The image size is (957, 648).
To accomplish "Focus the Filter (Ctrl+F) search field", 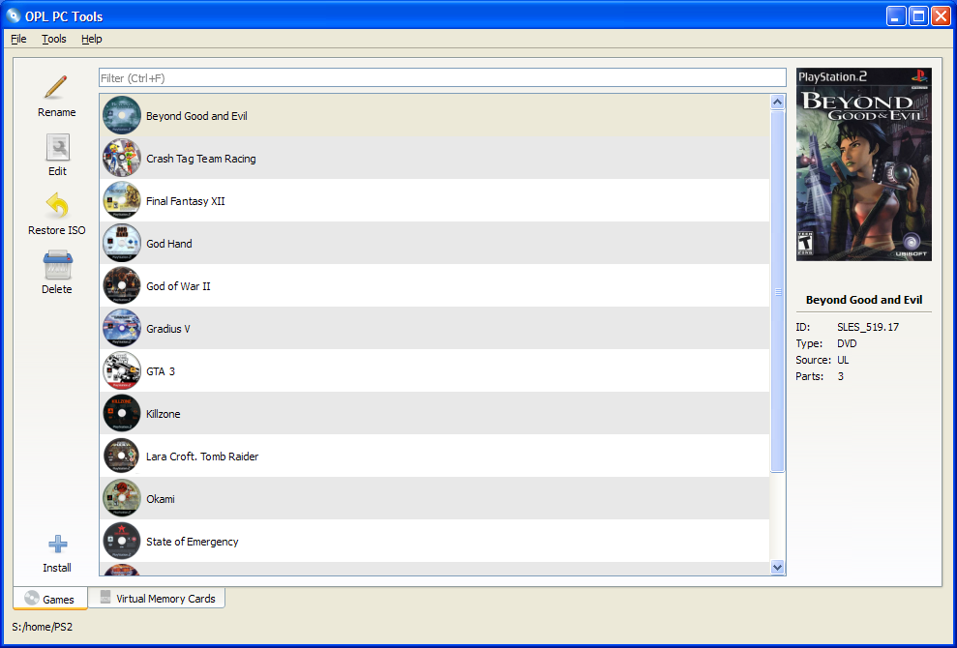I will (x=442, y=78).
